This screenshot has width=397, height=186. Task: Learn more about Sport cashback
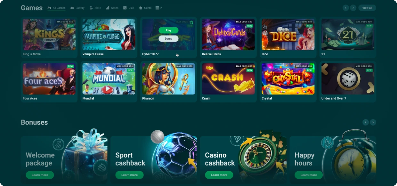[x=129, y=175]
